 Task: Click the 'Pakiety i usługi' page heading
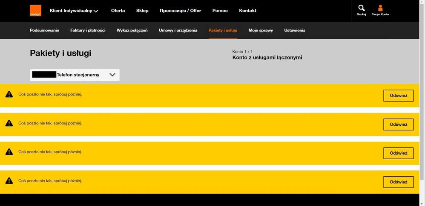coord(60,53)
